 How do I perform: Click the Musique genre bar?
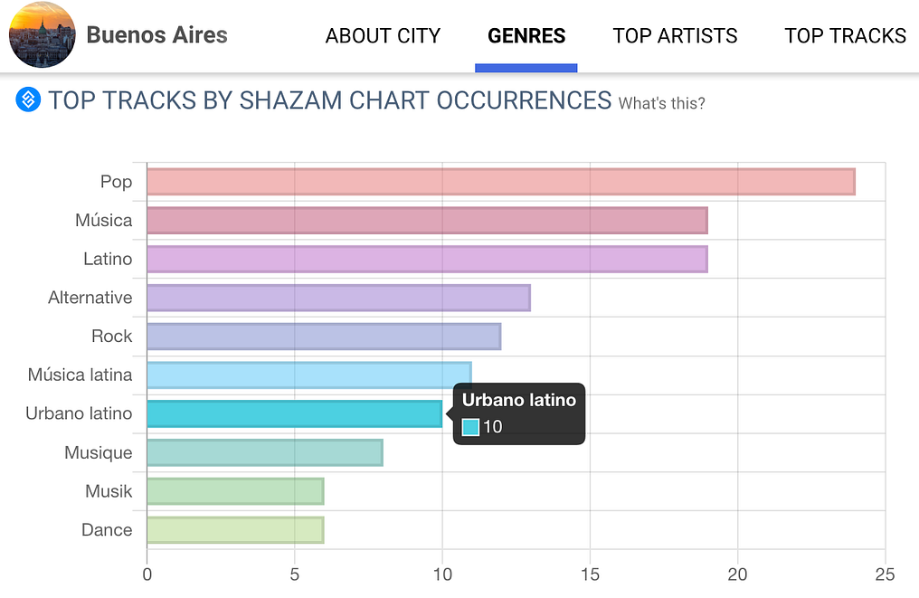pos(264,452)
